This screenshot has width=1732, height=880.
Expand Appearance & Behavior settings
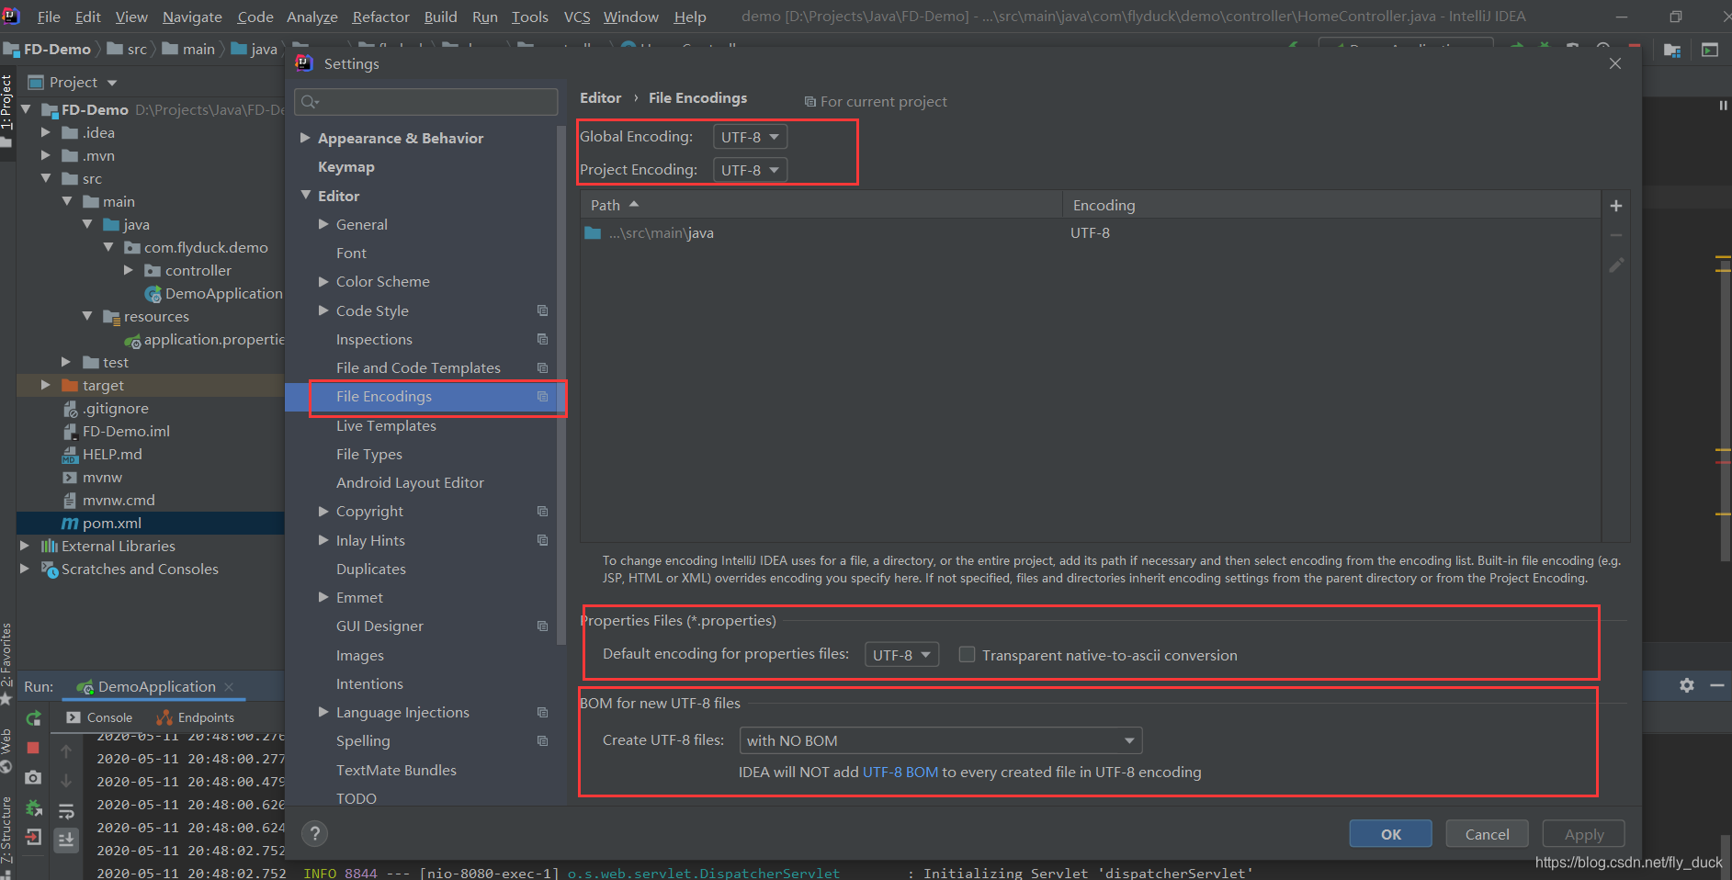pyautogui.click(x=306, y=138)
